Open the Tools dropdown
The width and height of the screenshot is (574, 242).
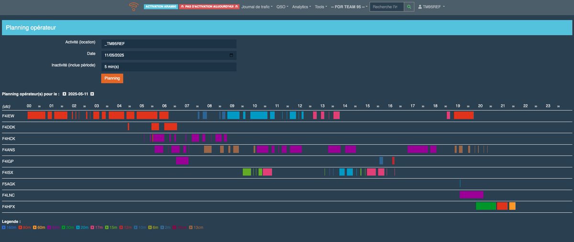click(320, 7)
